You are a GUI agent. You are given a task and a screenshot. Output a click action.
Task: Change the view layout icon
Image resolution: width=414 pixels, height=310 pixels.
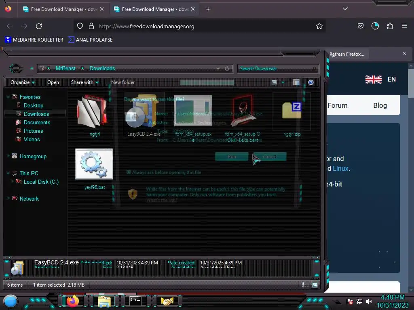pyautogui.click(x=274, y=82)
